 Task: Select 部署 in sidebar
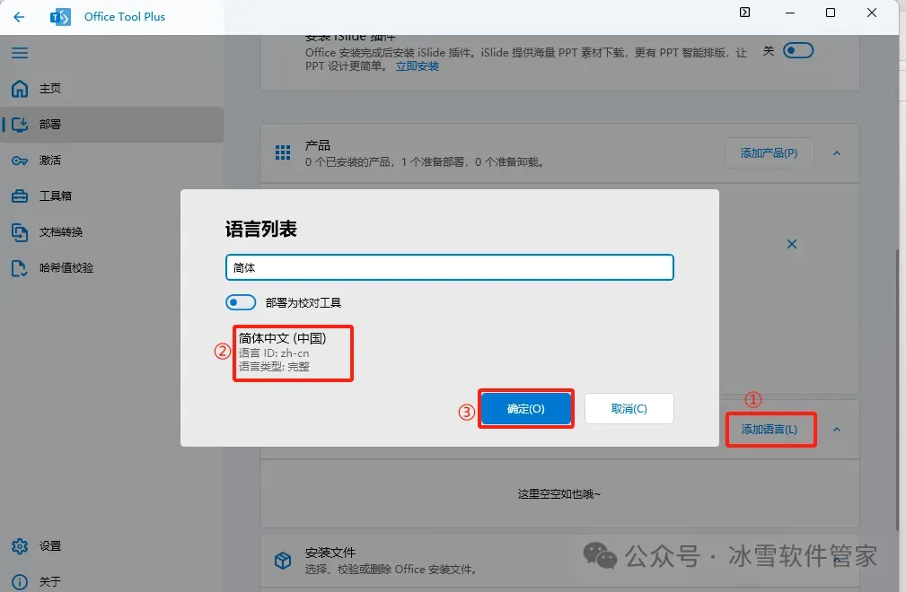112,124
